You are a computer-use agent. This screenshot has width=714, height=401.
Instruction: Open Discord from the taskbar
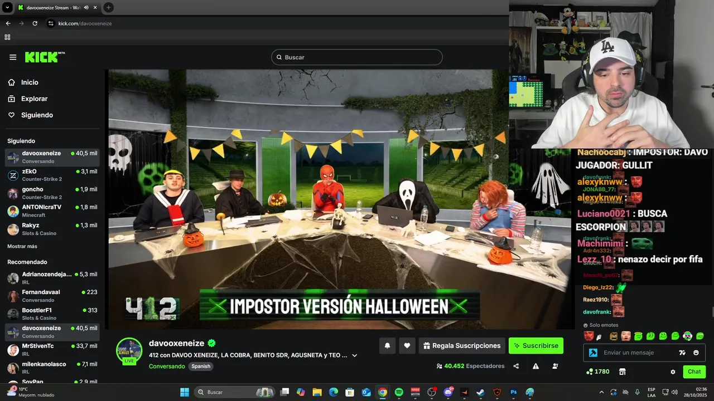(448, 392)
